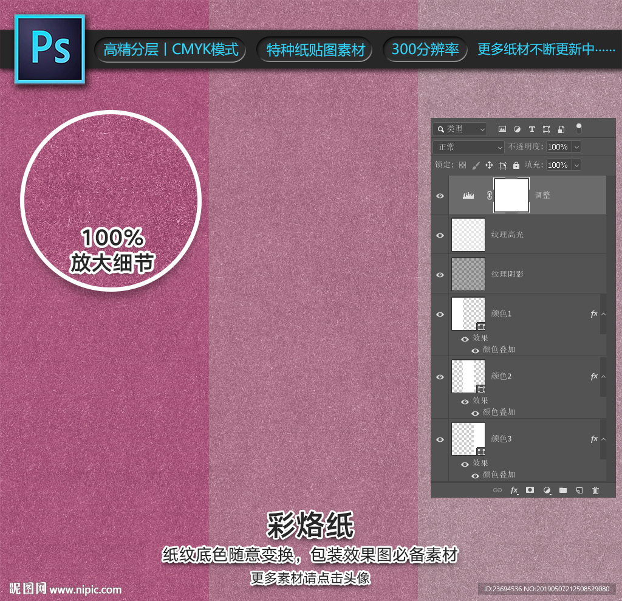Hide 效果 effects of 颜色3 layer

click(465, 464)
